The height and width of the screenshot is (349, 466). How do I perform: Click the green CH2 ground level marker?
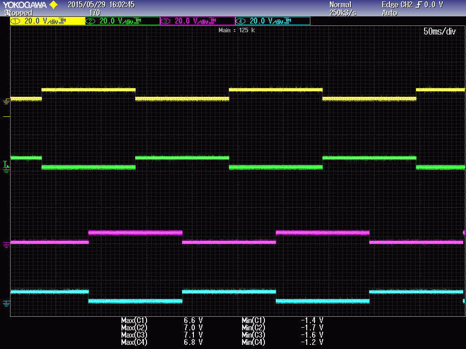(6, 170)
